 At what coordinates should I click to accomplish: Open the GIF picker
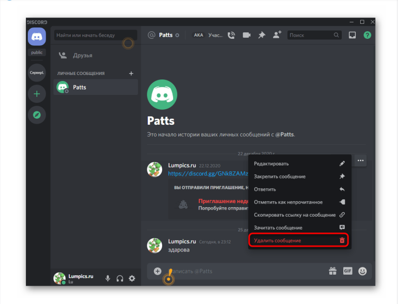347,271
